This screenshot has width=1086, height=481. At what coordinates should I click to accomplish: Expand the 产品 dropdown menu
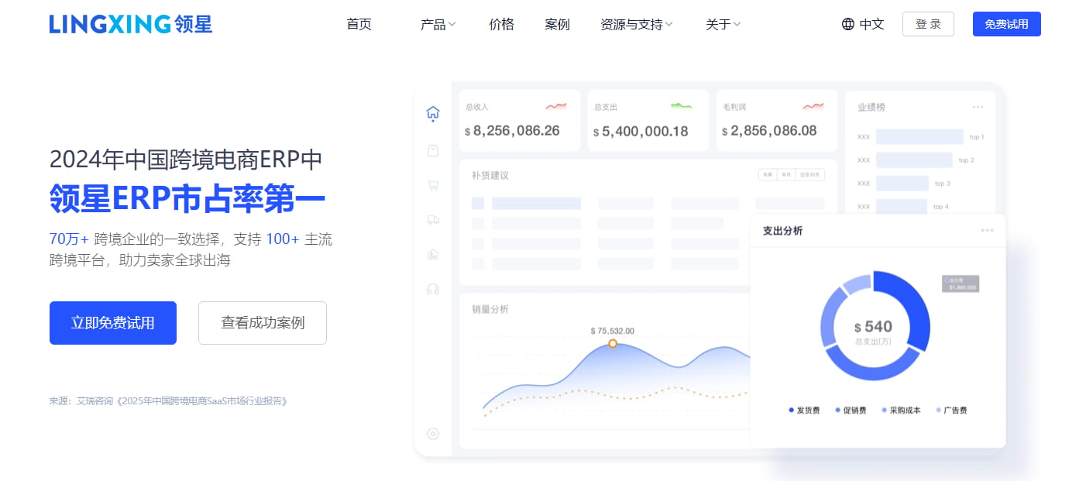pyautogui.click(x=437, y=24)
